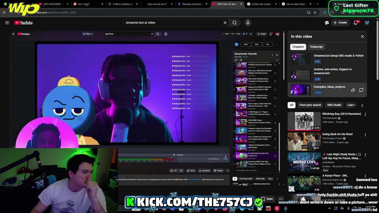Go back with the browser back arrow
379x213 pixels.
click(4, 12)
